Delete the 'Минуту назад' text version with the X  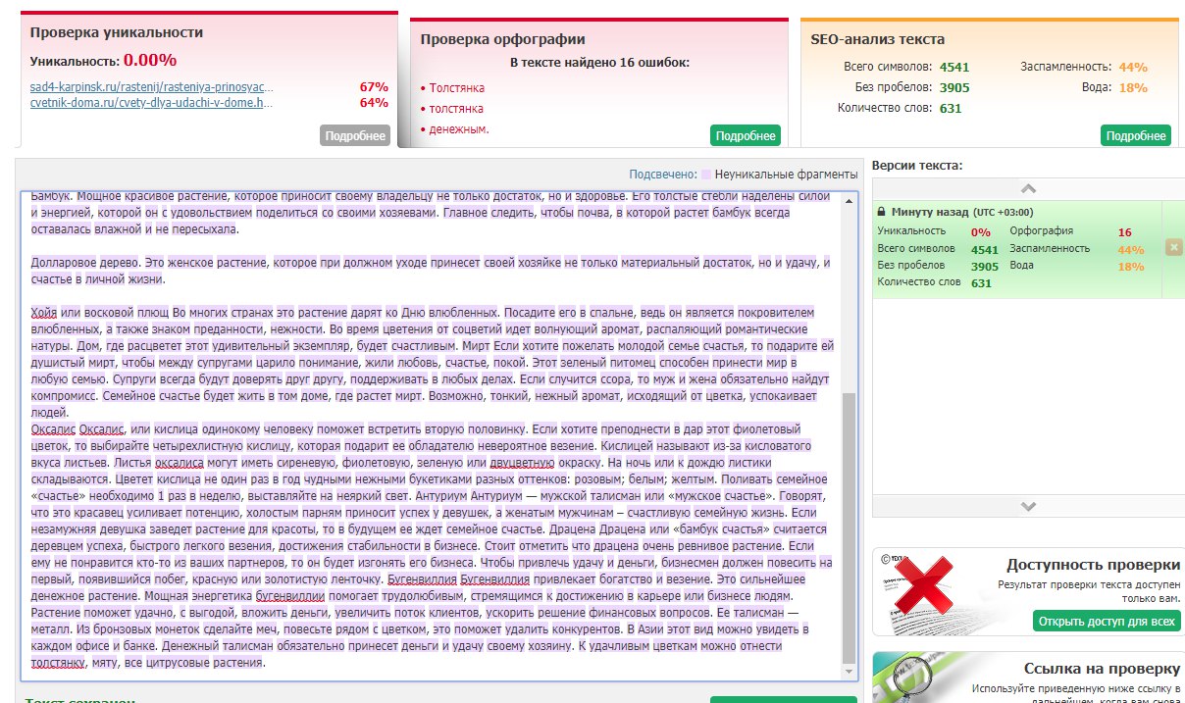[x=1173, y=248]
